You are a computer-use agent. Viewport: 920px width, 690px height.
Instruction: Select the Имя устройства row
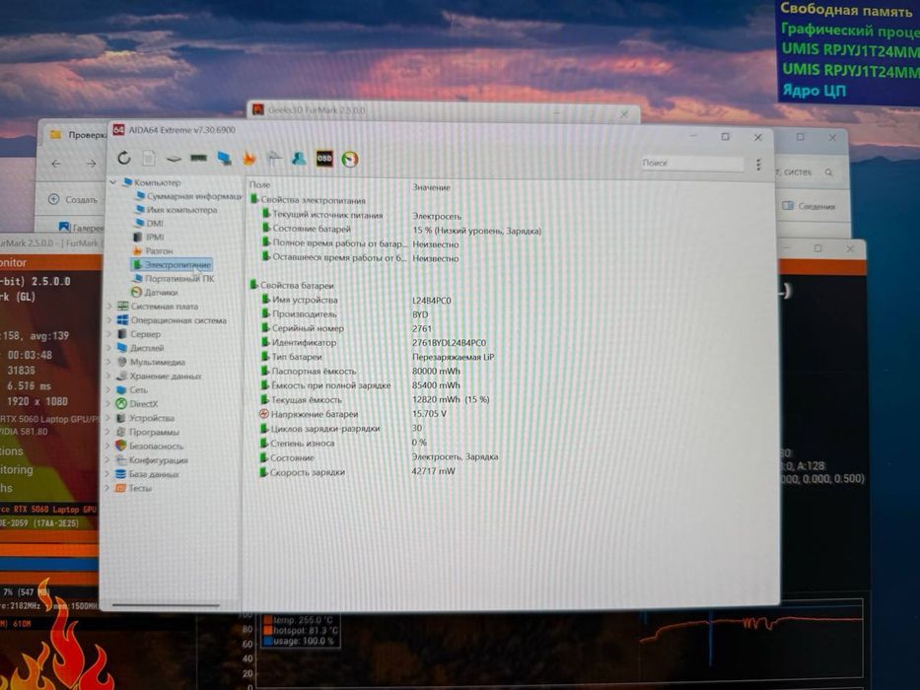point(356,300)
